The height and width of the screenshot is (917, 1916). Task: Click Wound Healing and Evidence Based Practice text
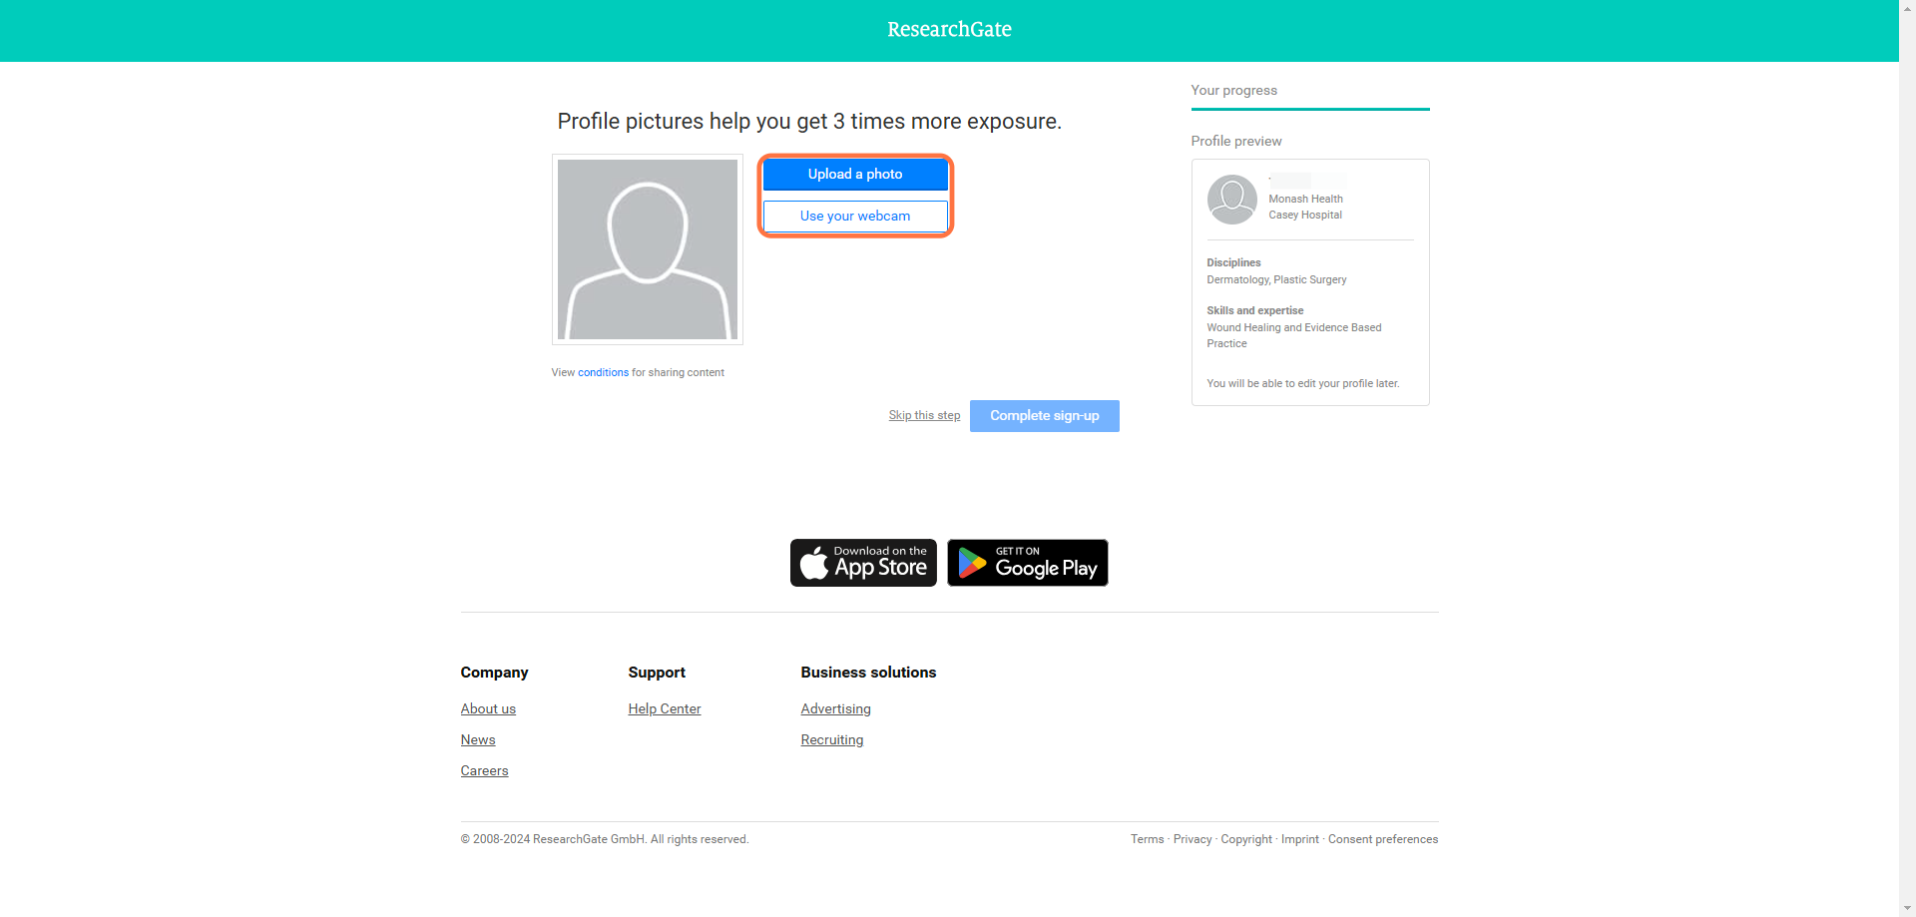[x=1294, y=335]
